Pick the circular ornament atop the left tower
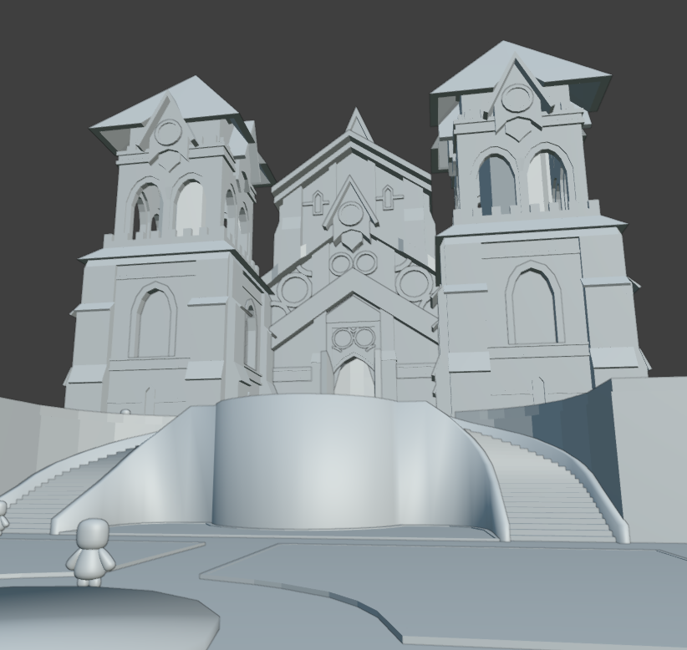This screenshot has height=650, width=687. point(168,133)
